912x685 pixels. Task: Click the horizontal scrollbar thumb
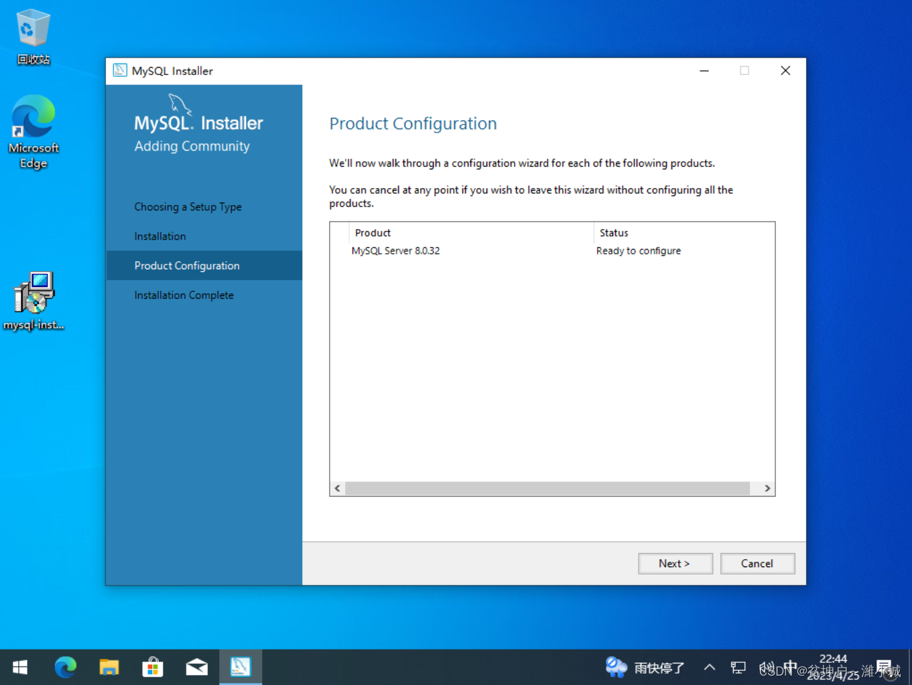(547, 488)
